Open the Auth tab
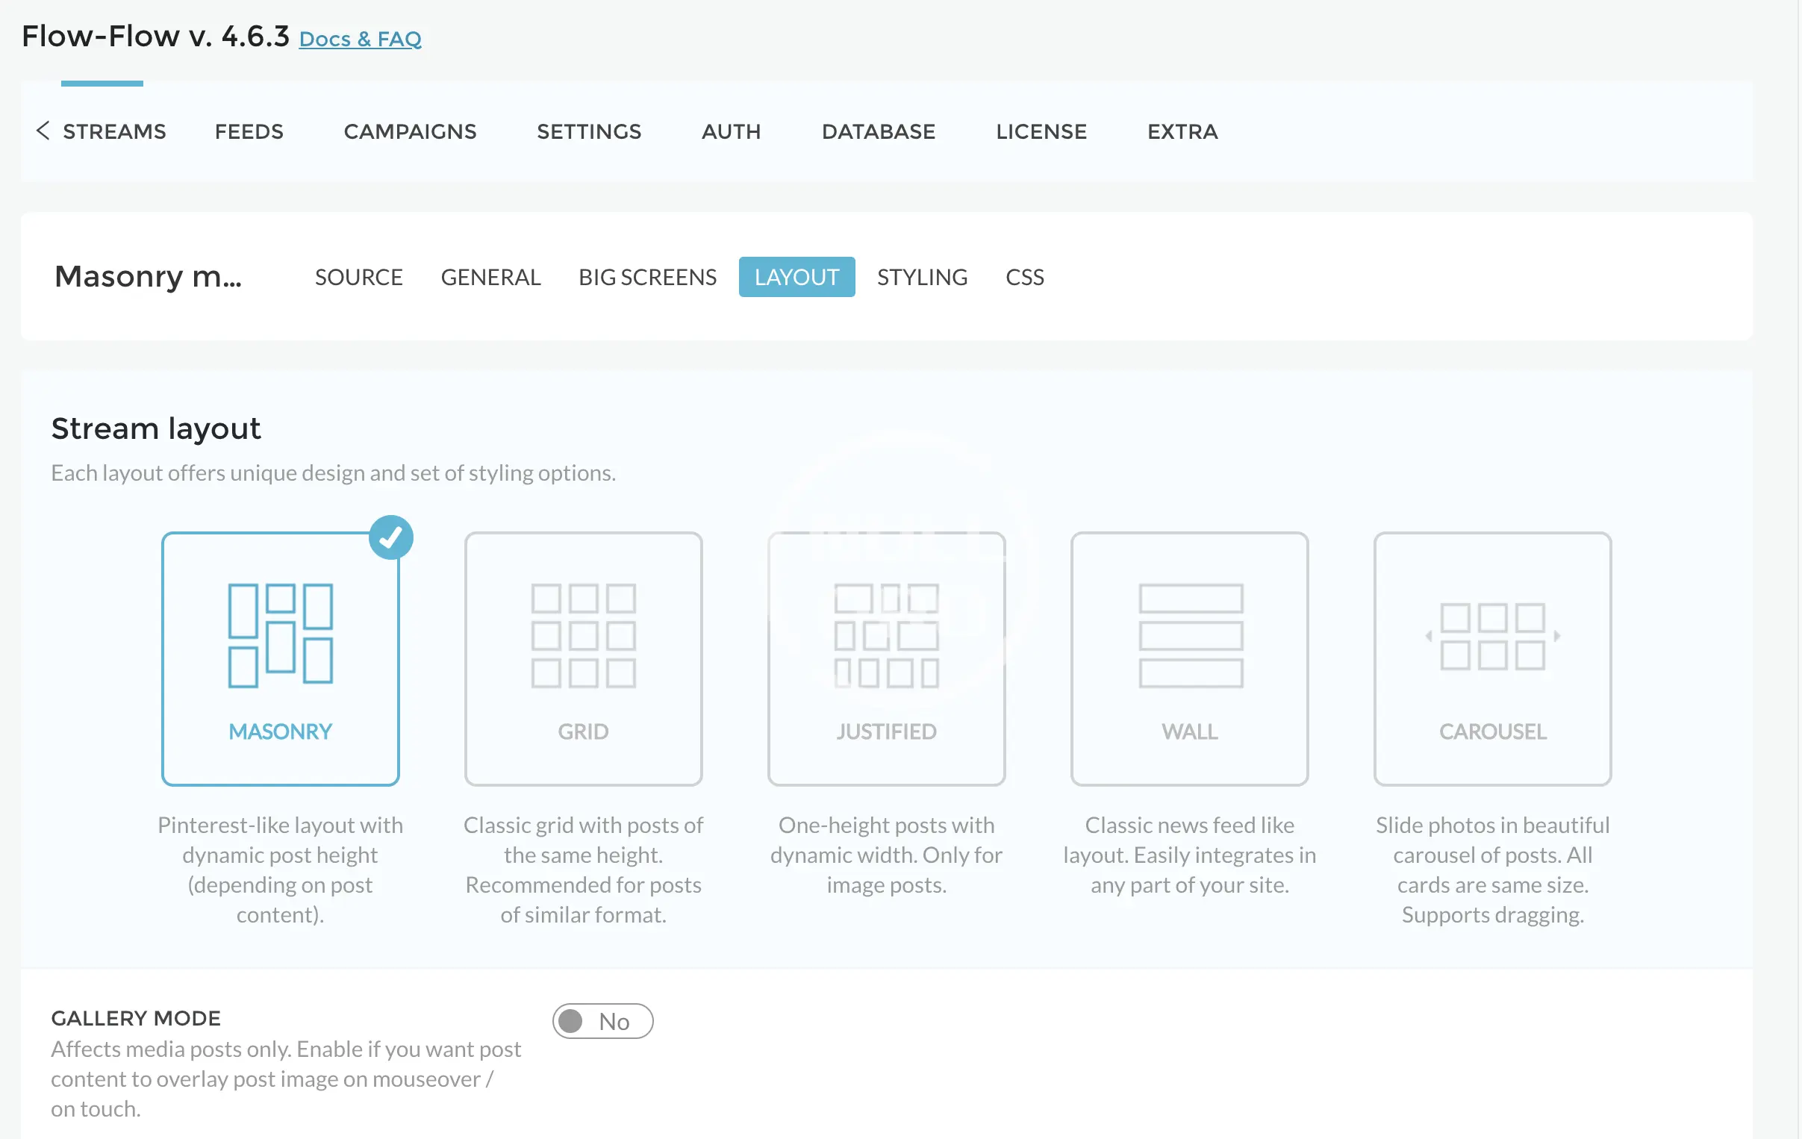The height and width of the screenshot is (1139, 1802). (731, 131)
